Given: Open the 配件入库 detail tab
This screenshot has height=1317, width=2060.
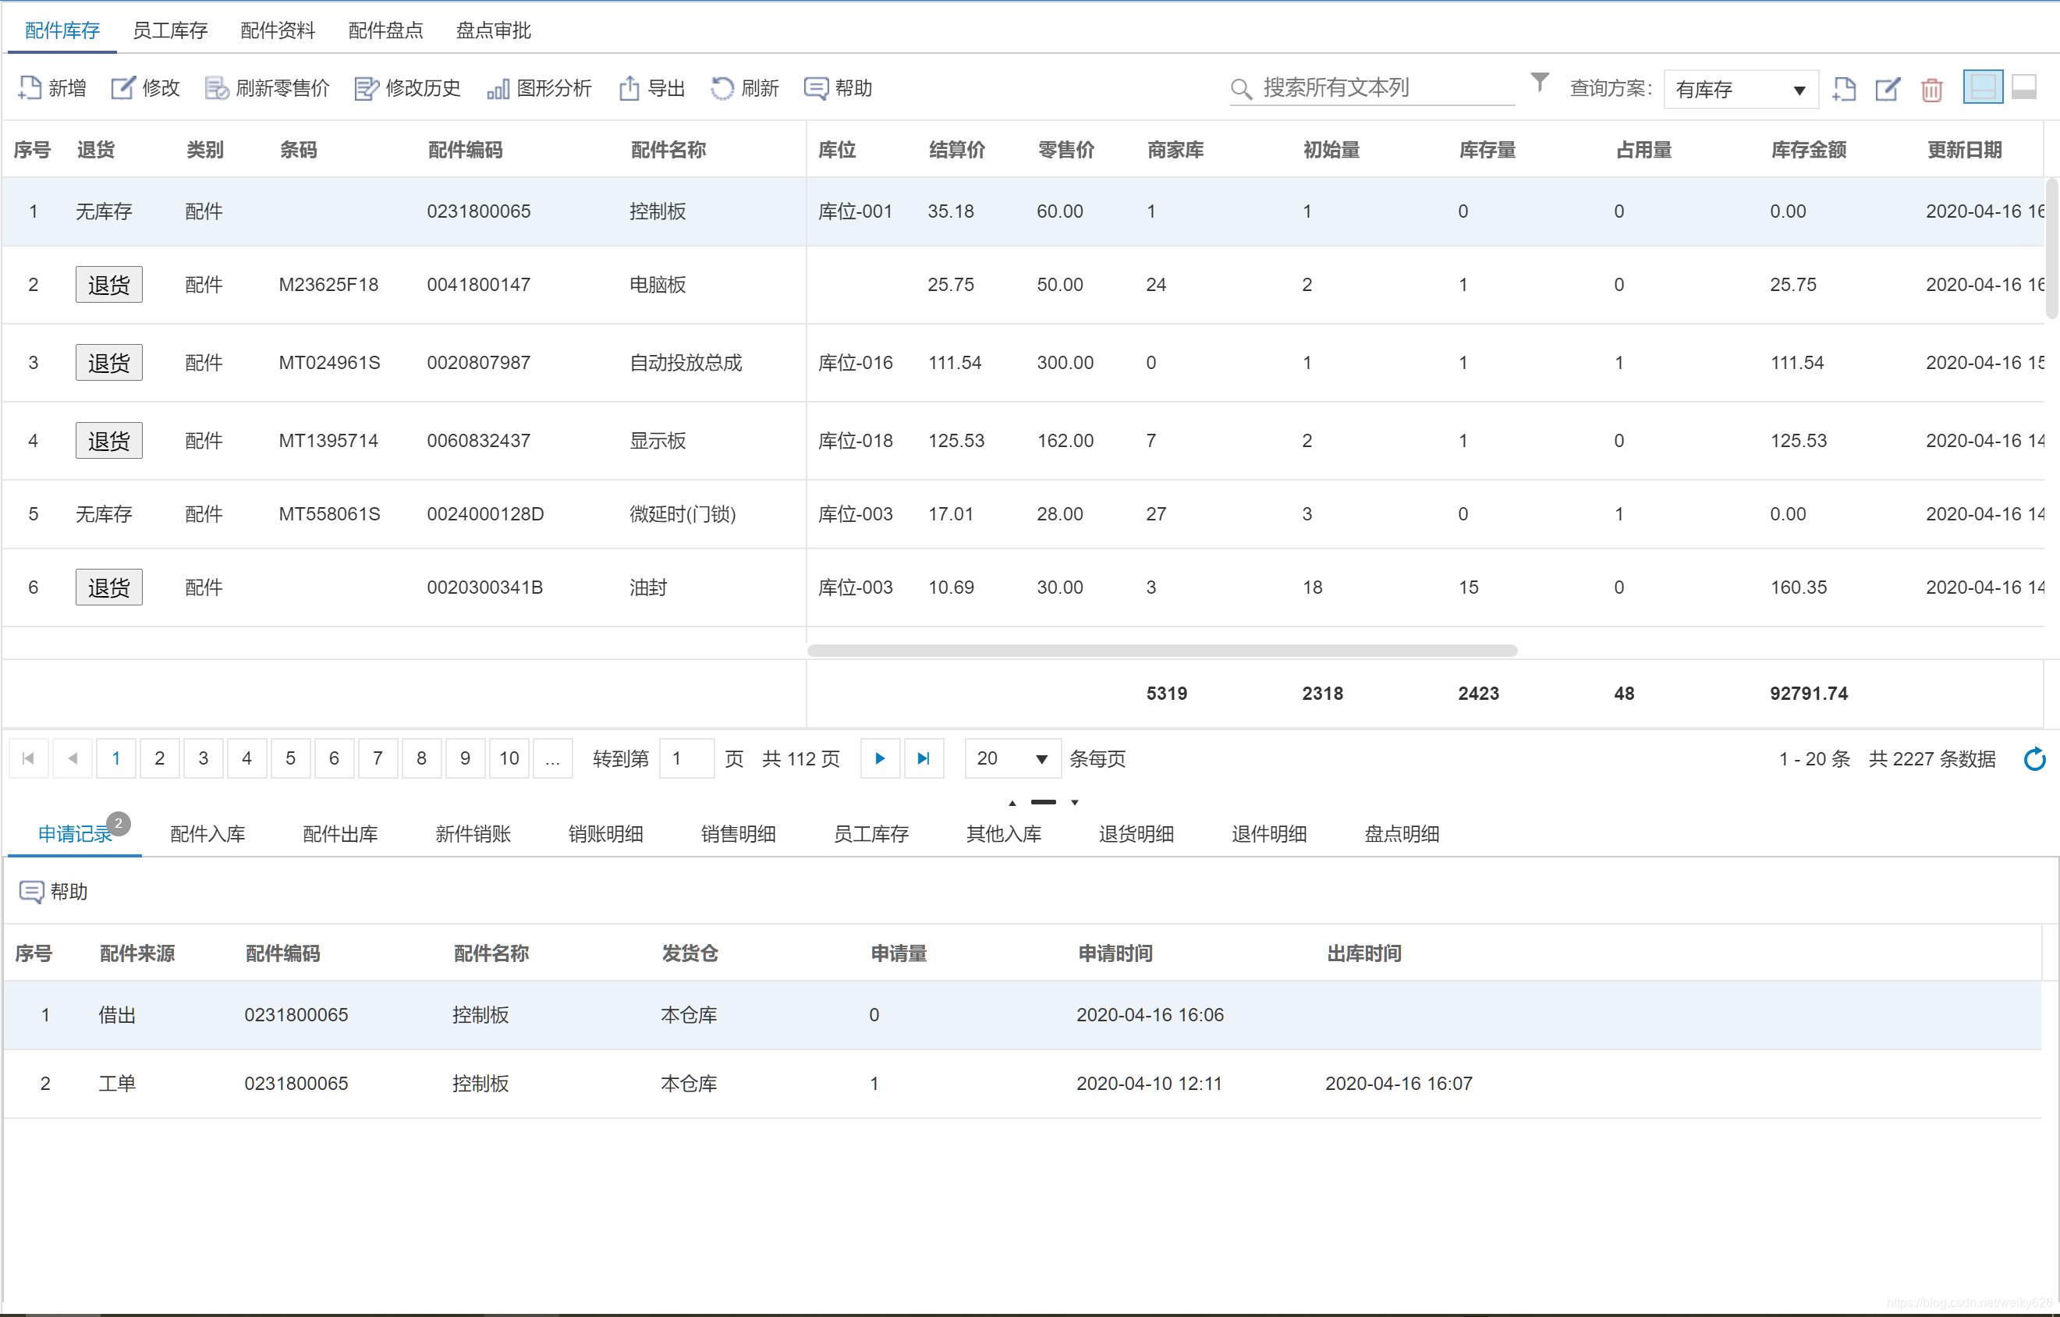Looking at the screenshot, I should (208, 833).
